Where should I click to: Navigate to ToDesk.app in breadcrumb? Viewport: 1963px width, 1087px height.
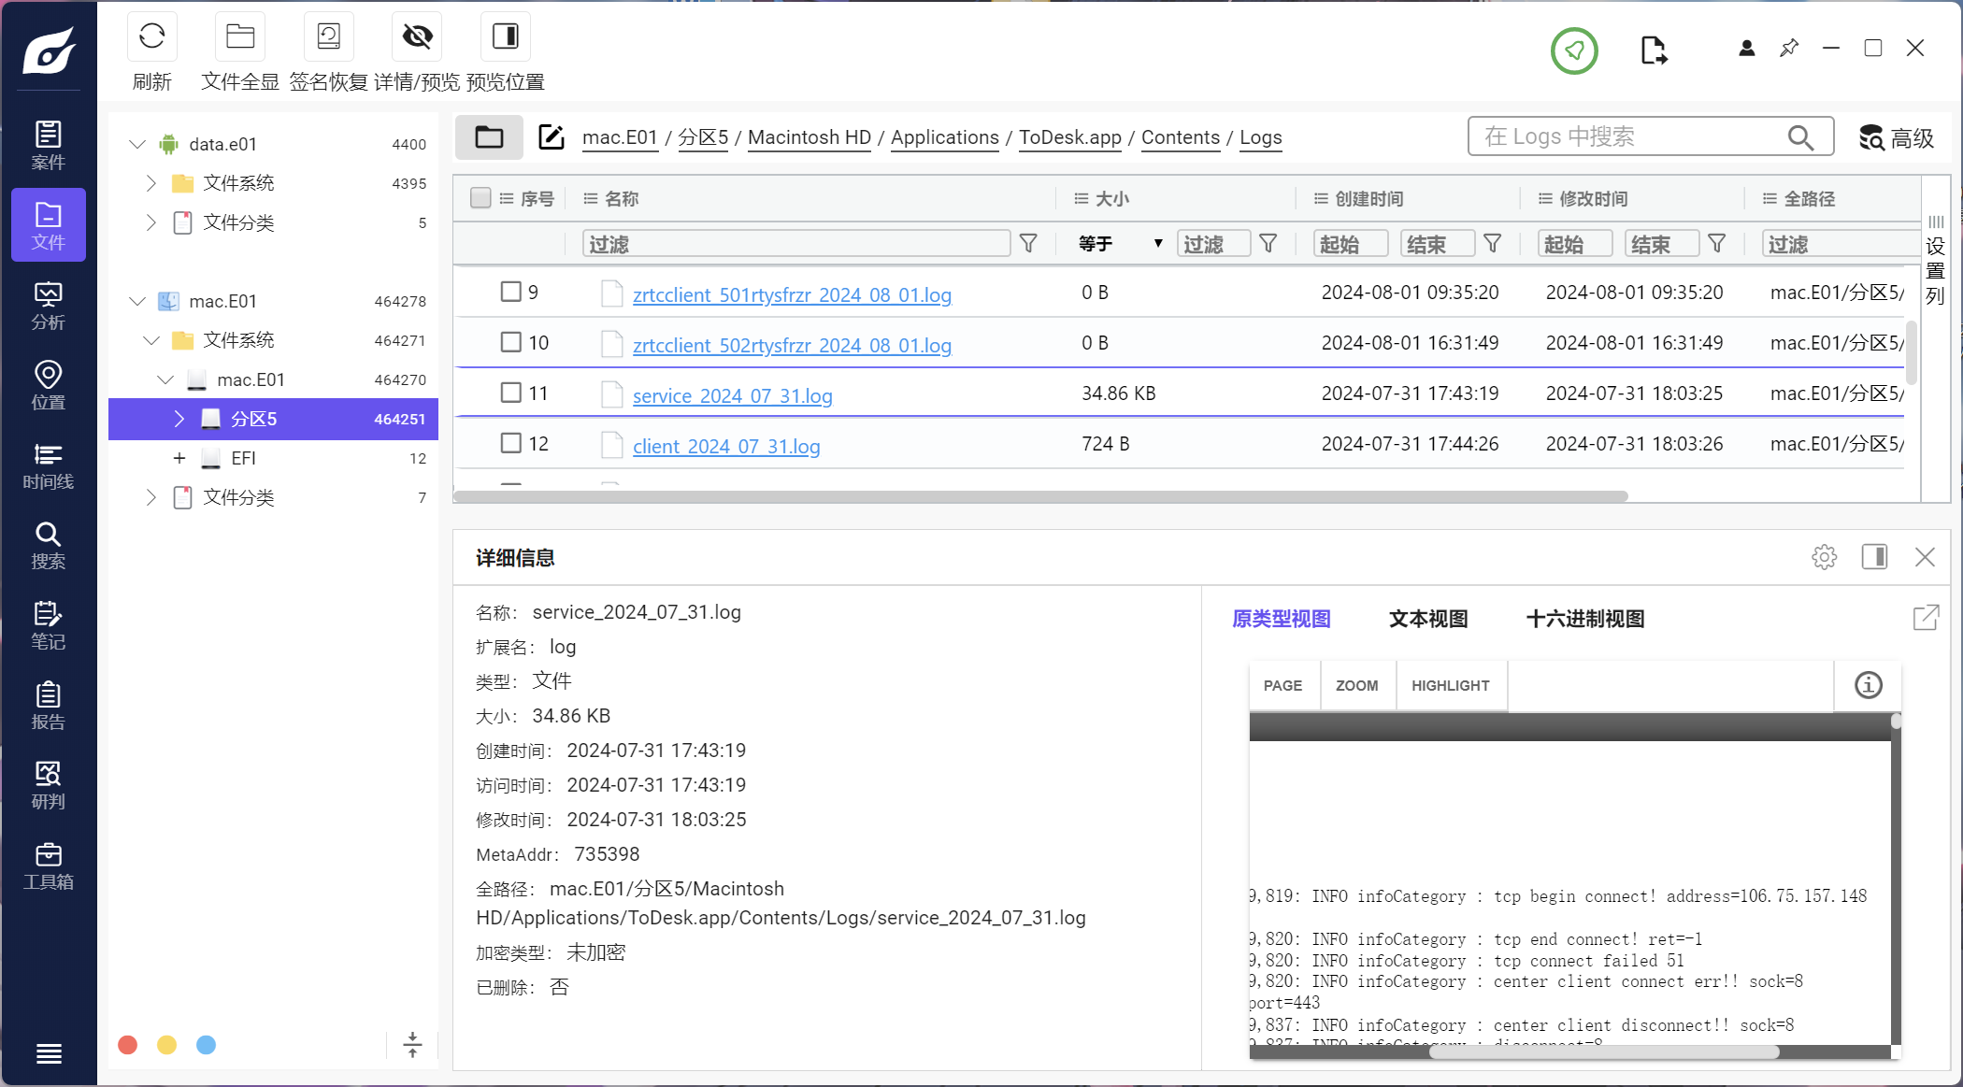tap(1069, 137)
